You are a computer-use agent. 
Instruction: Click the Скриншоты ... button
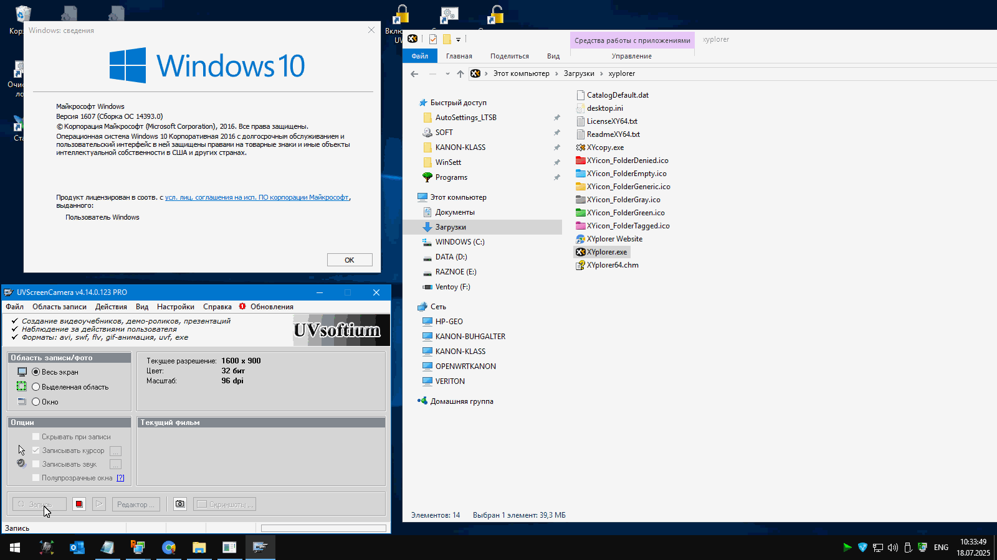[224, 504]
